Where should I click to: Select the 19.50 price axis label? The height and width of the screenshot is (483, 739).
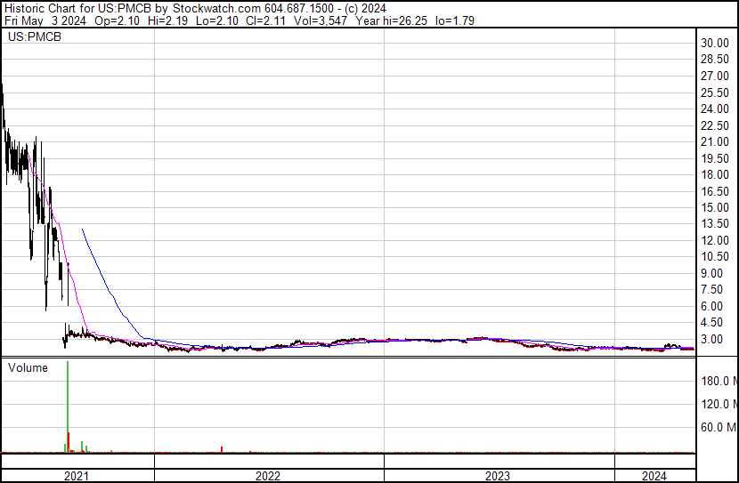pyautogui.click(x=715, y=158)
